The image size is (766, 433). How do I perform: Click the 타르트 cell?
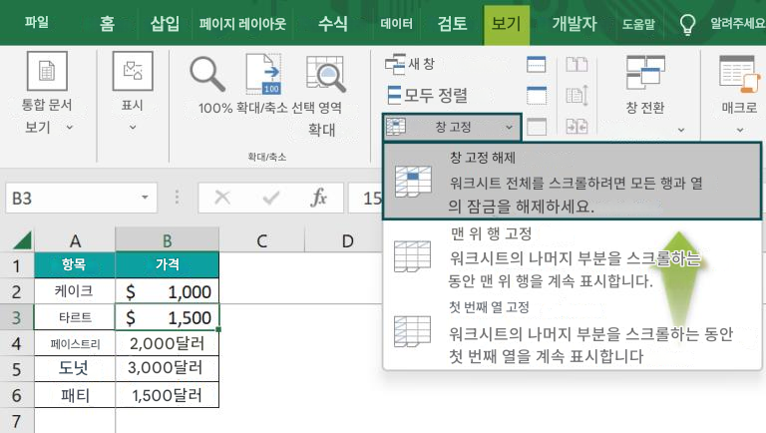(x=74, y=317)
